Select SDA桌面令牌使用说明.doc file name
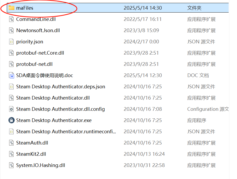Viewport: 237px width, 179px height. 44,75
